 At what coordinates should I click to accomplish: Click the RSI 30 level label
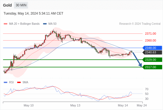147,99
